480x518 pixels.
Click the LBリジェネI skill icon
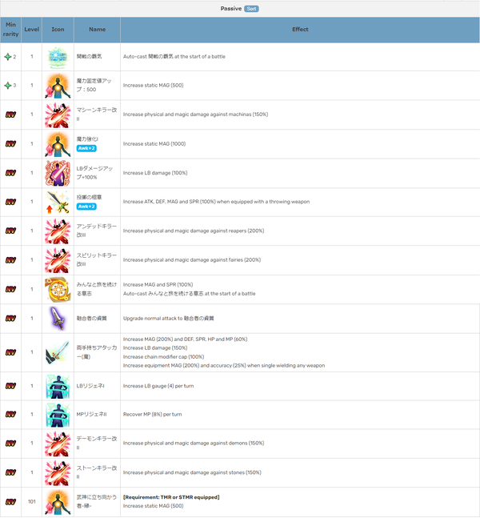58,386
